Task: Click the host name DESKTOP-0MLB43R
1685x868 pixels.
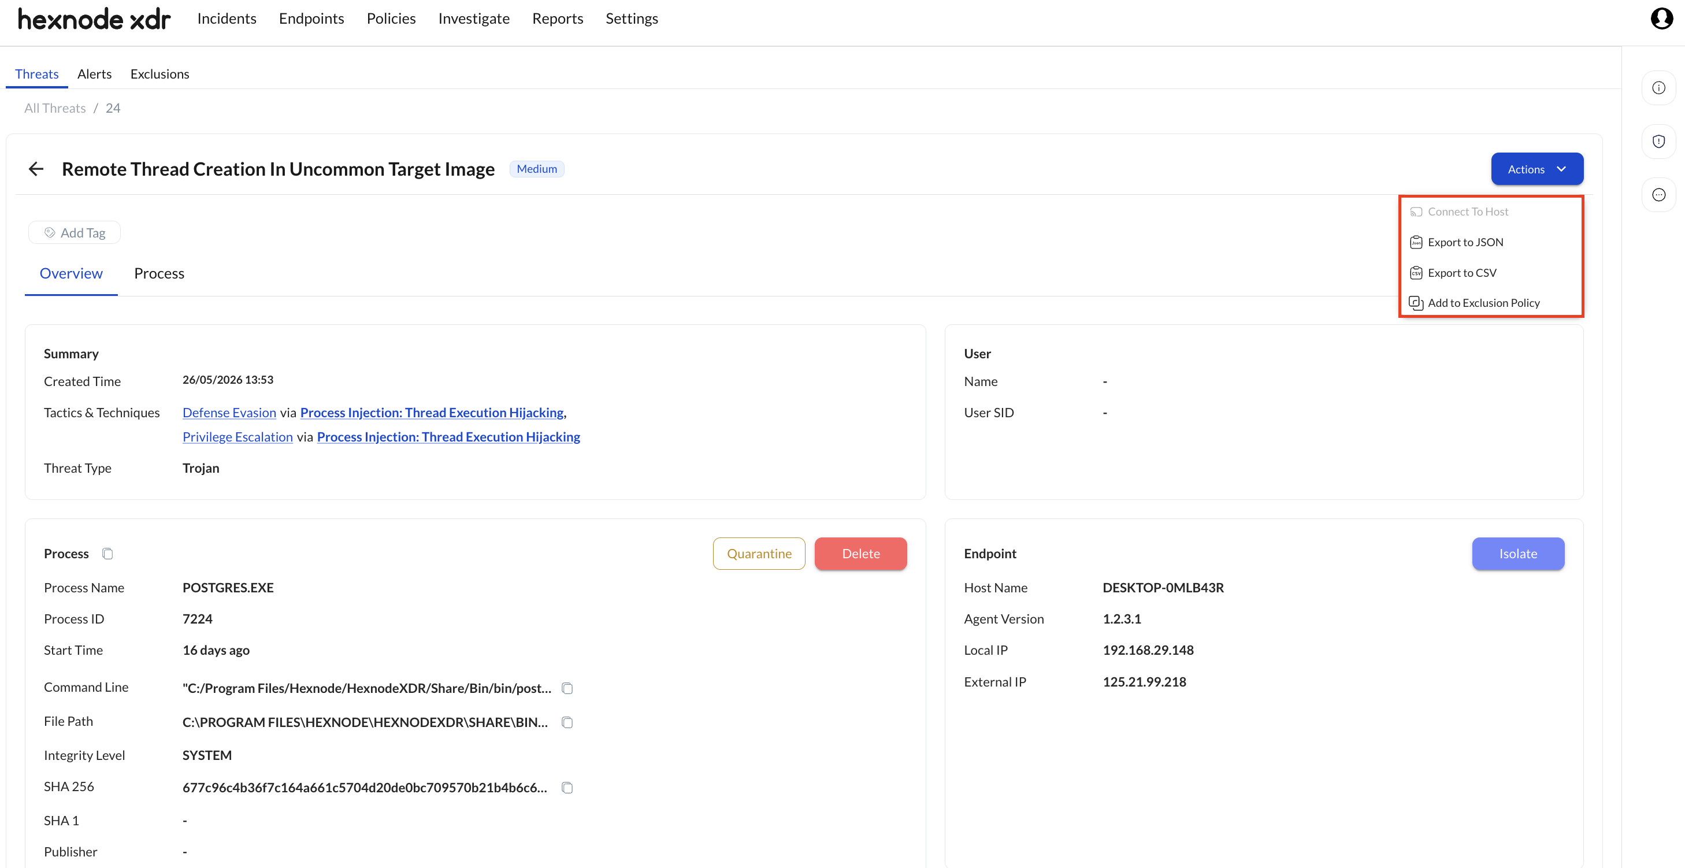Action: pyautogui.click(x=1163, y=588)
